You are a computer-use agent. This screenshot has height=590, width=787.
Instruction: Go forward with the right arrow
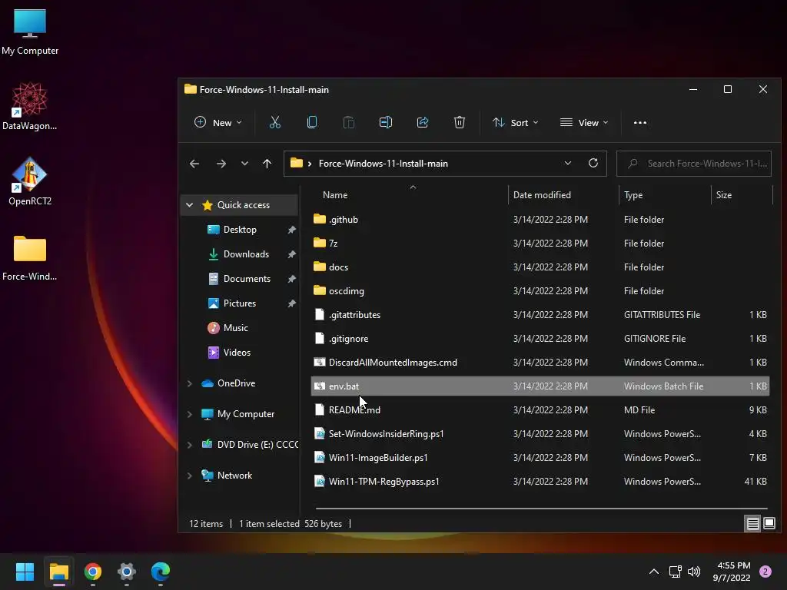pyautogui.click(x=221, y=164)
